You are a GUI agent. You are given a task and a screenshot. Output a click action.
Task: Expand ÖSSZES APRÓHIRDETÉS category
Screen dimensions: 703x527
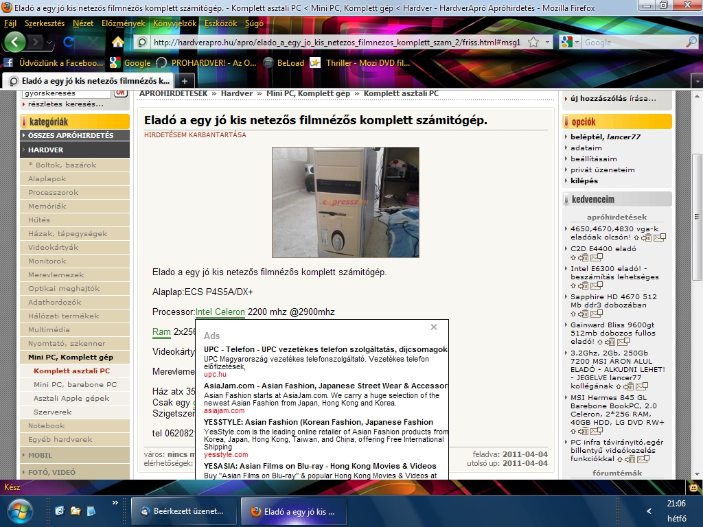pyautogui.click(x=75, y=135)
